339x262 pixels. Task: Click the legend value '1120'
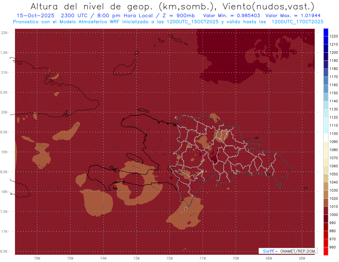(334, 117)
